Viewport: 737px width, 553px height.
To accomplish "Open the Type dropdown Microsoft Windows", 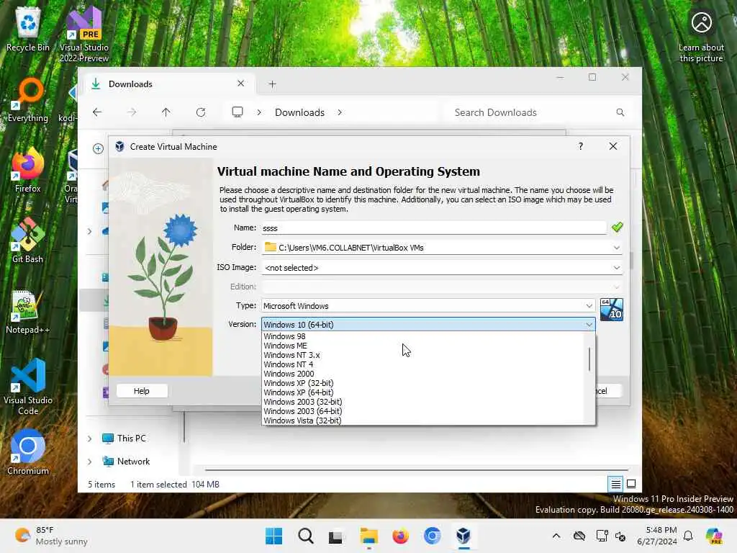I will click(428, 305).
